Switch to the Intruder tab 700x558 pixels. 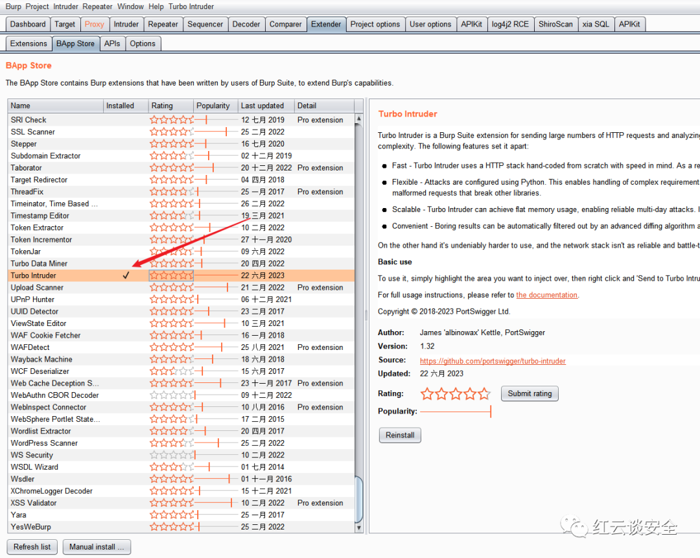pyautogui.click(x=126, y=24)
